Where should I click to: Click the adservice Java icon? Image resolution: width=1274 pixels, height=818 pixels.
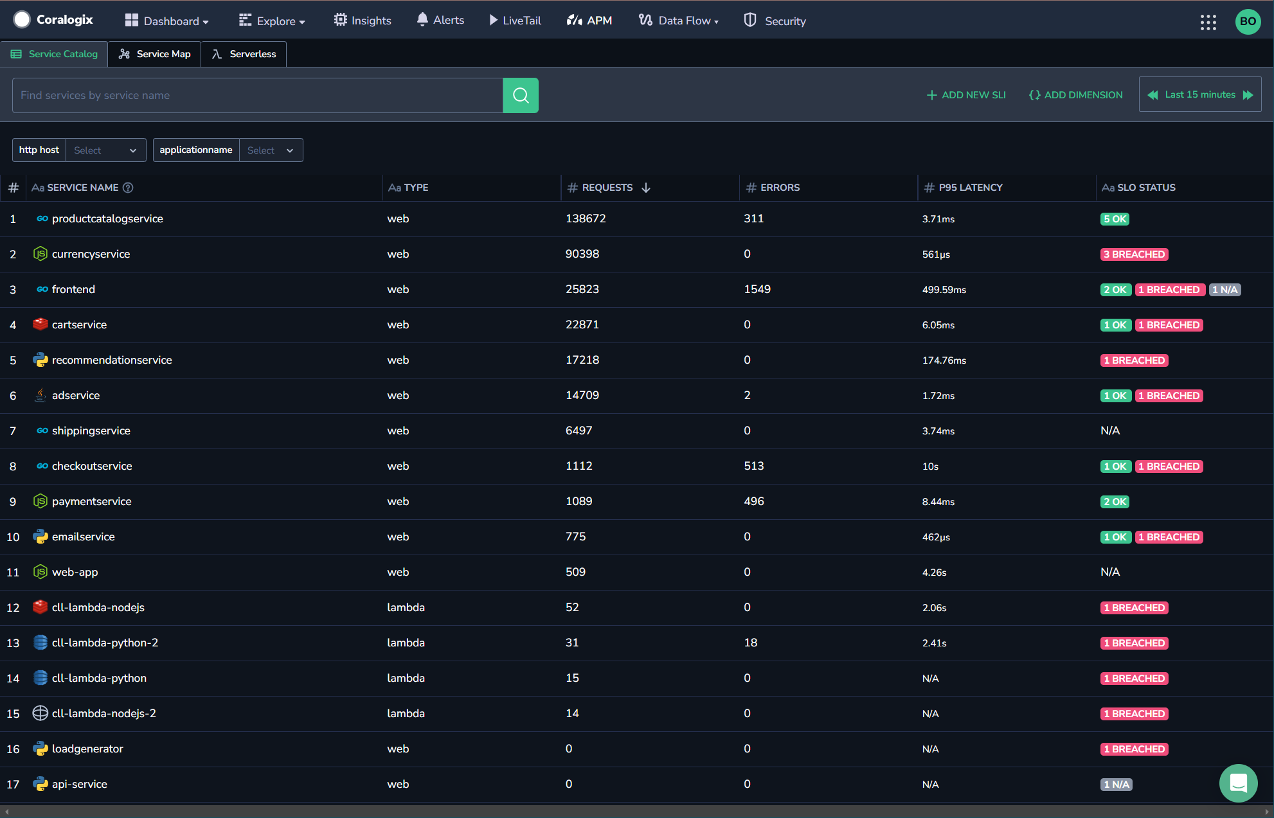point(40,395)
